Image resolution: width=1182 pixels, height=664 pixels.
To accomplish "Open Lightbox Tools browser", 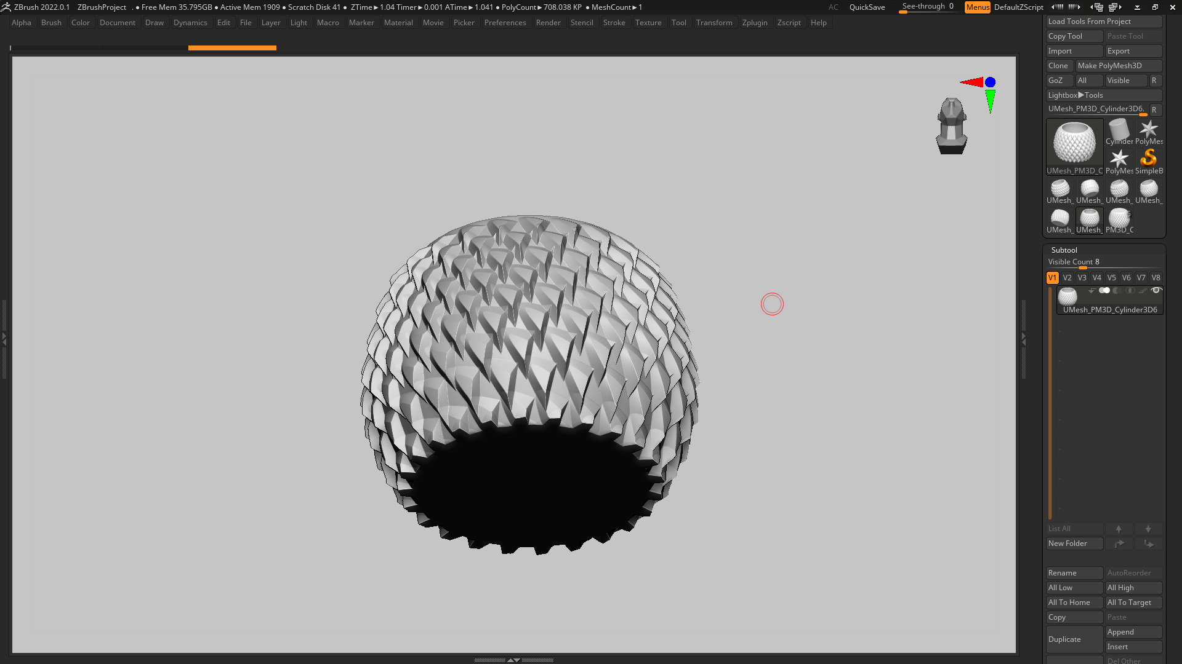I will pyautogui.click(x=1104, y=95).
